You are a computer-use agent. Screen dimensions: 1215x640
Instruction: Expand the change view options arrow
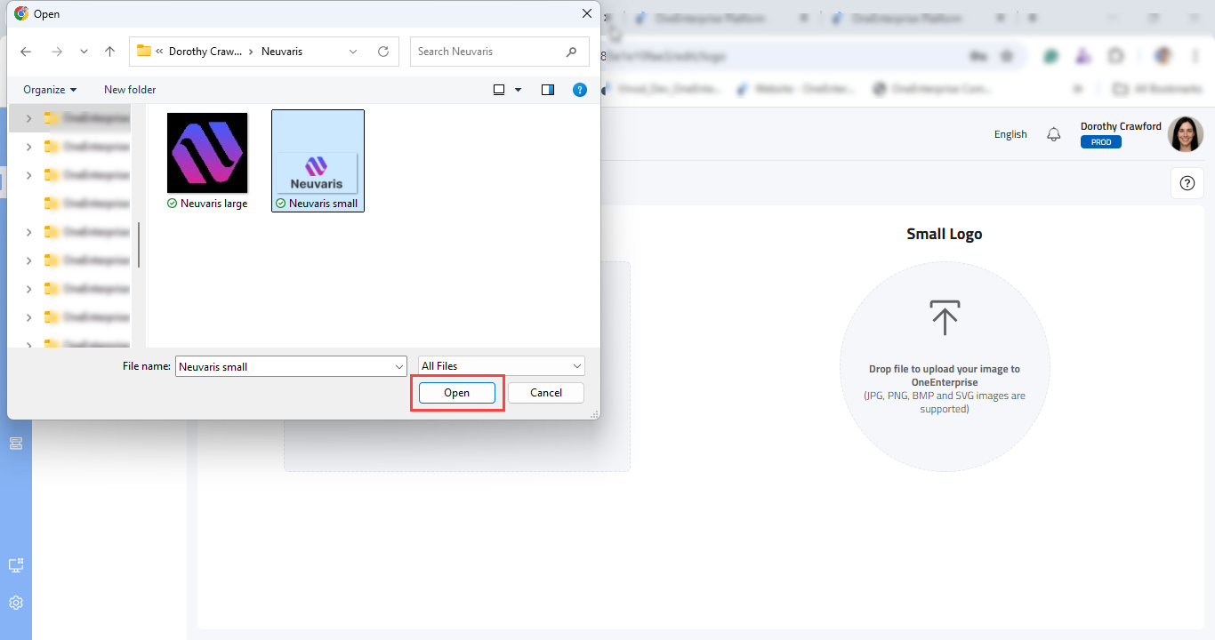point(519,90)
